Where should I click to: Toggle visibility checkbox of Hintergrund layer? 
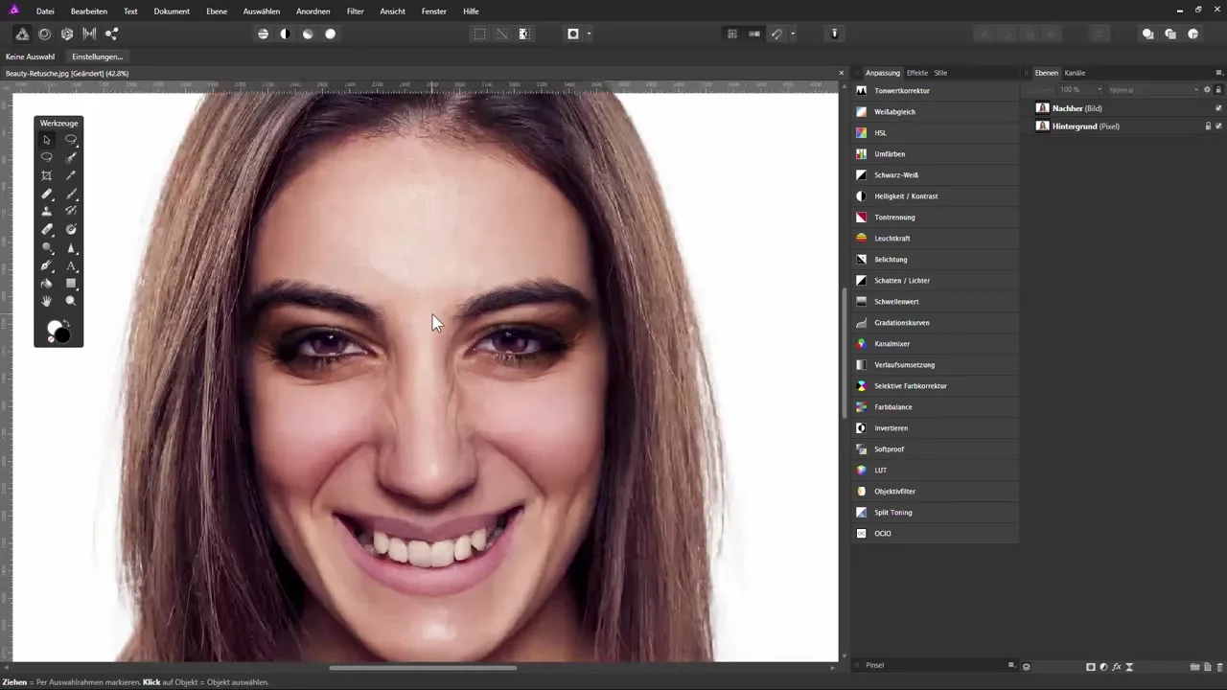(1218, 126)
